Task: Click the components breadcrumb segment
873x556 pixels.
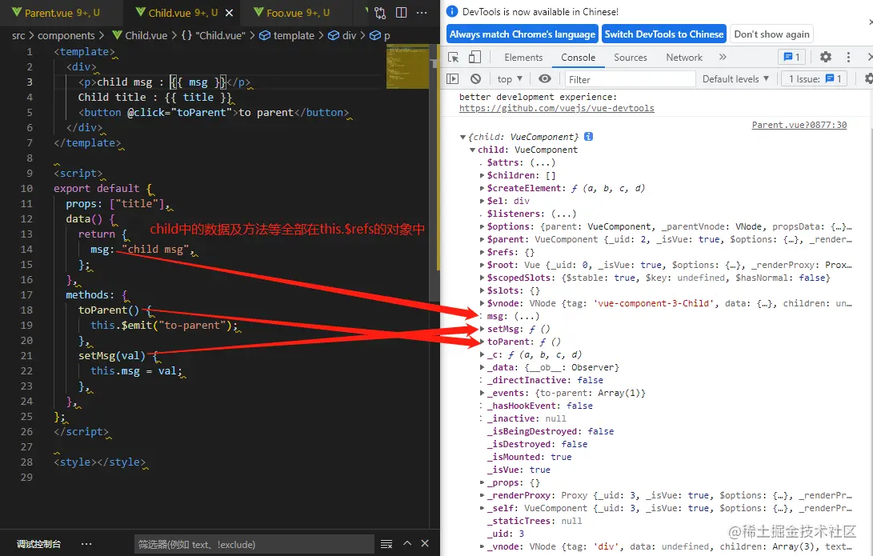Action: [66, 36]
